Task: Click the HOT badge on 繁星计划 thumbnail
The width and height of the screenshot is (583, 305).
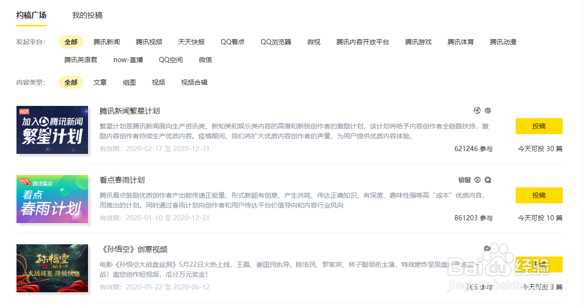Action: pyautogui.click(x=24, y=112)
